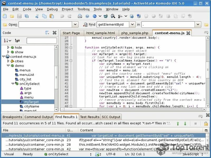Cut selection with the scissors icon
Image resolution: width=211 pixels, height=158 pixels.
[37, 16]
